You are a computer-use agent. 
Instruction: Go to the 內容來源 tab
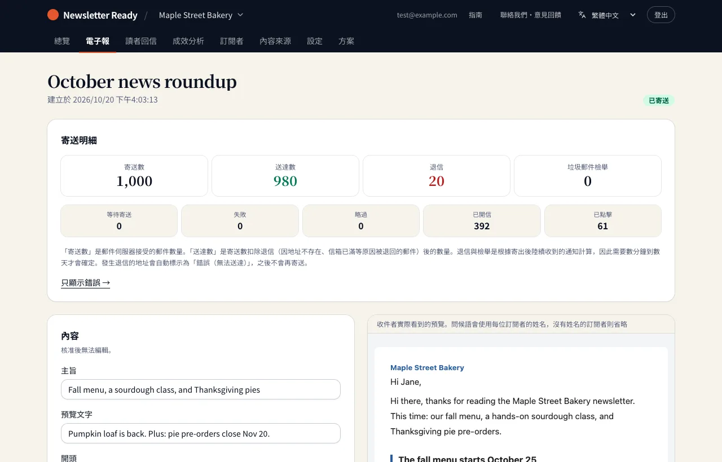click(275, 41)
